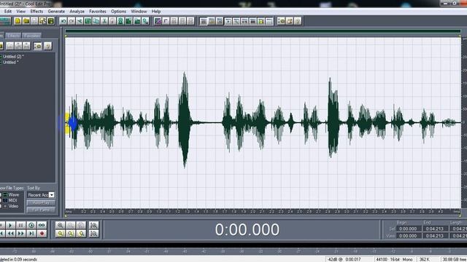Click '362 K' file size in the status bar
The image size is (467, 262).
424,259
